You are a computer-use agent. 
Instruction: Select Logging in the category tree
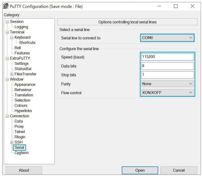(x=21, y=27)
